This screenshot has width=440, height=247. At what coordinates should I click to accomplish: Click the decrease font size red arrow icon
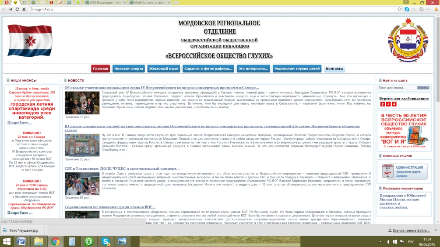pyautogui.click(x=394, y=104)
